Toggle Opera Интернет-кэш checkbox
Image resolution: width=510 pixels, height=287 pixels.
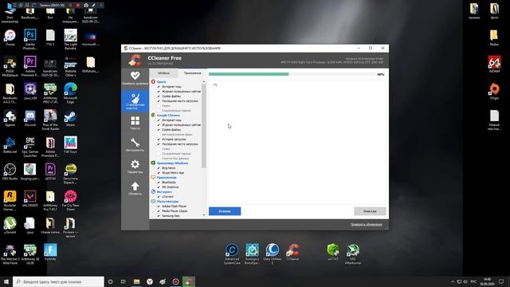pos(159,87)
